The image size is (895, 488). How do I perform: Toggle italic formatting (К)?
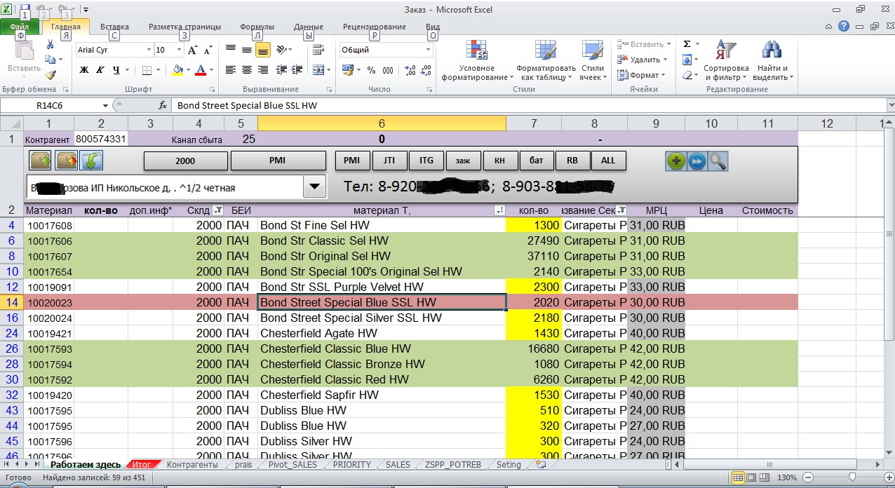(100, 70)
